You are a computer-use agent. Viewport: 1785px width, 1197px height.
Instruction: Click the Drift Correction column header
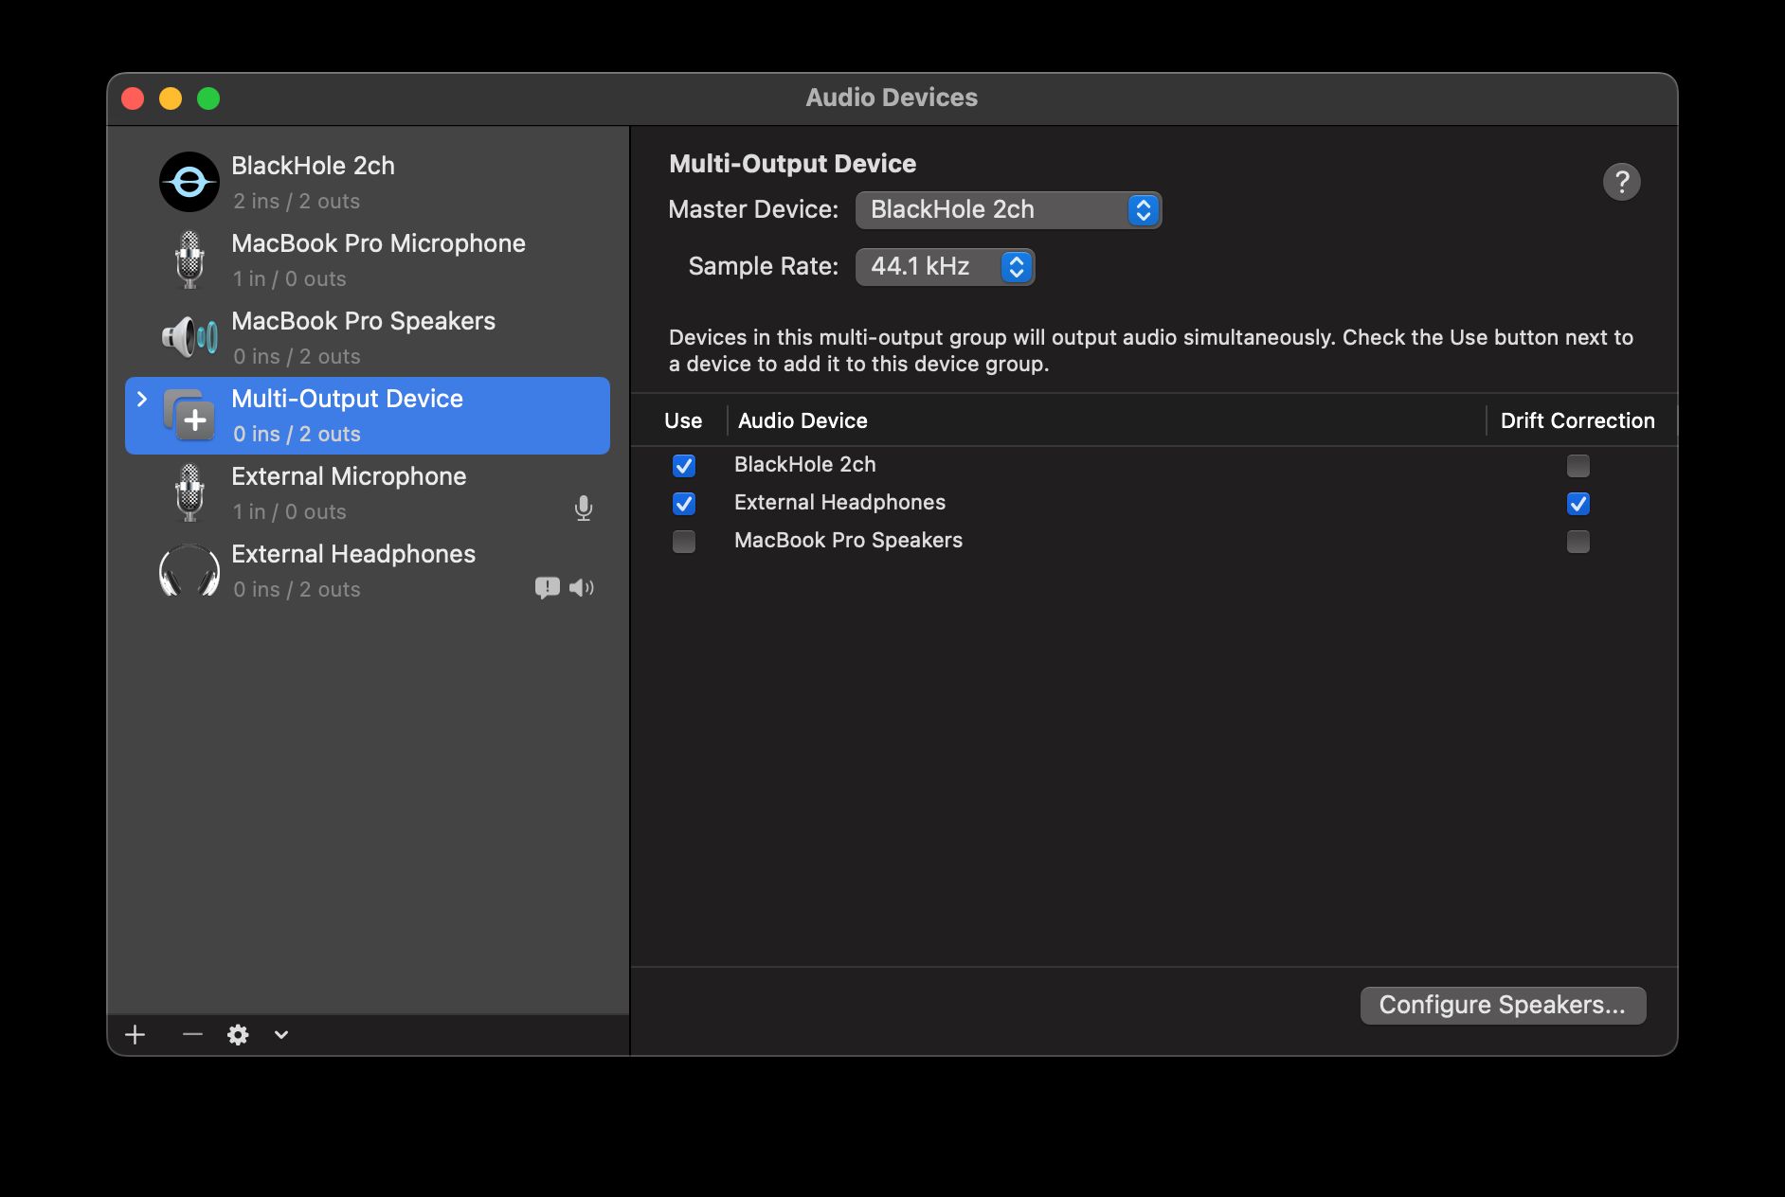click(x=1577, y=420)
